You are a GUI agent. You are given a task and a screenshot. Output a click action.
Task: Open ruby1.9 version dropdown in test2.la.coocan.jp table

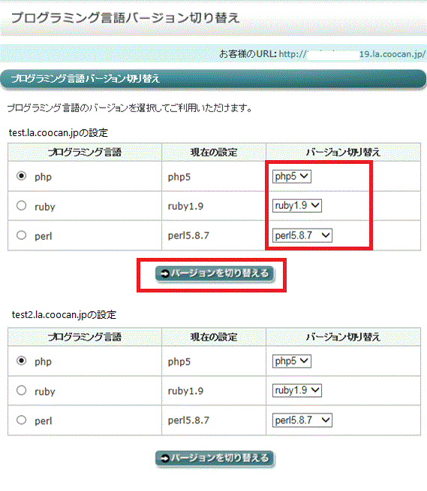(x=297, y=390)
